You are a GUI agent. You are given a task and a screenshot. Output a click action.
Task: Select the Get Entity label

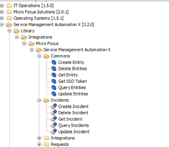pyautogui.click(x=68, y=75)
